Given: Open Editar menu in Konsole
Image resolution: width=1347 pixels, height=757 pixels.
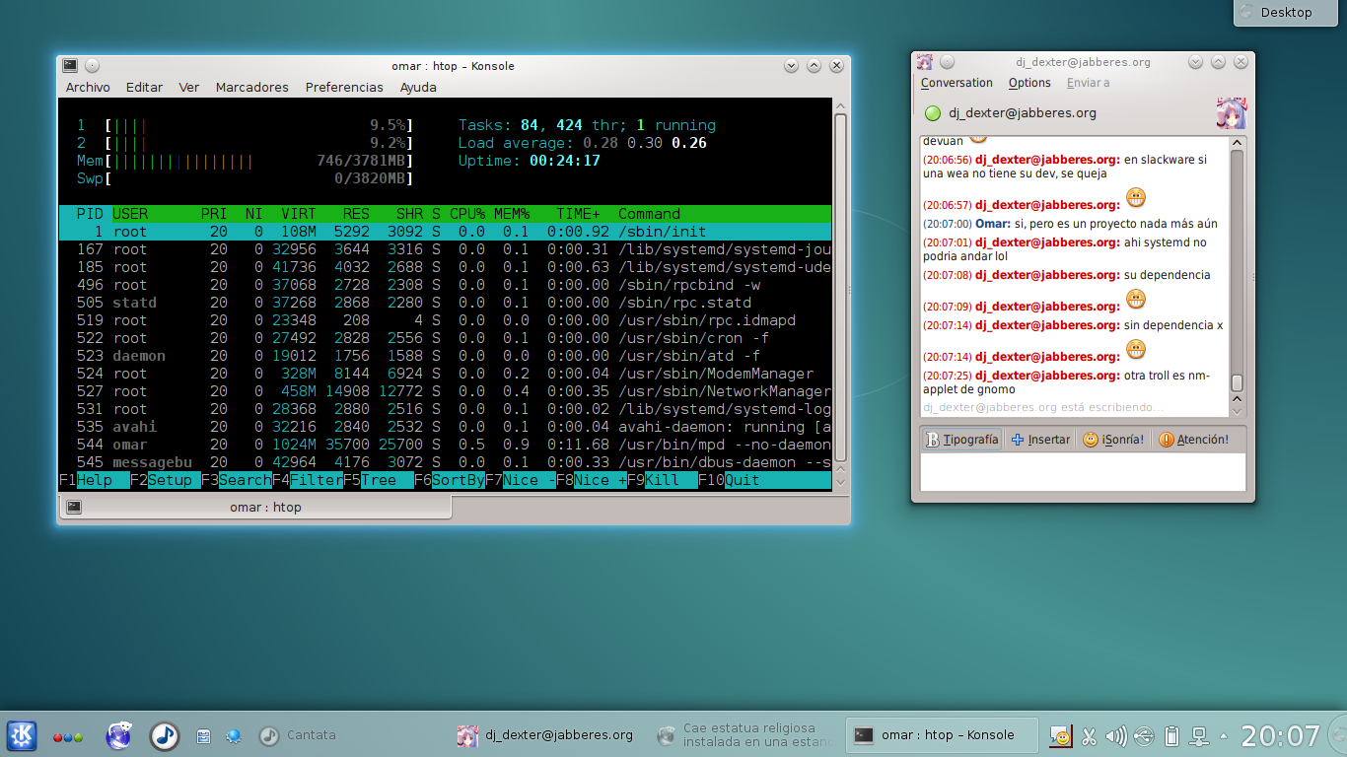Looking at the screenshot, I should click(x=144, y=87).
